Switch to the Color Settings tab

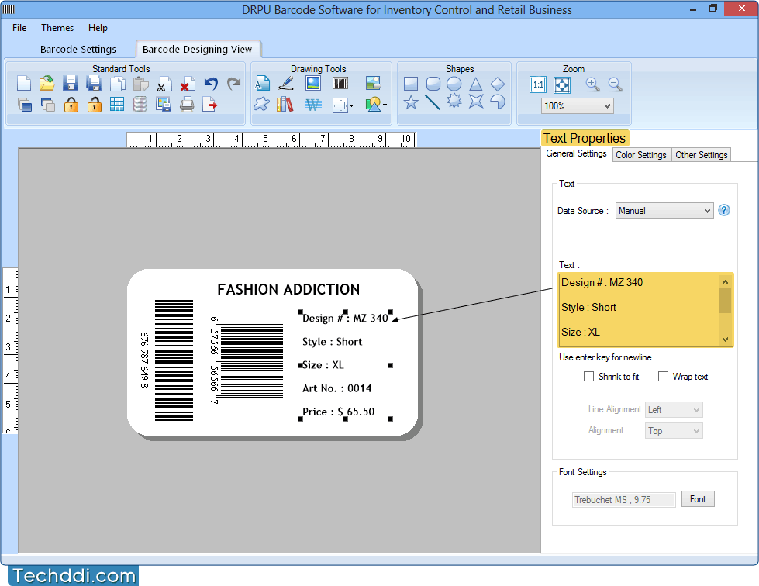point(641,155)
